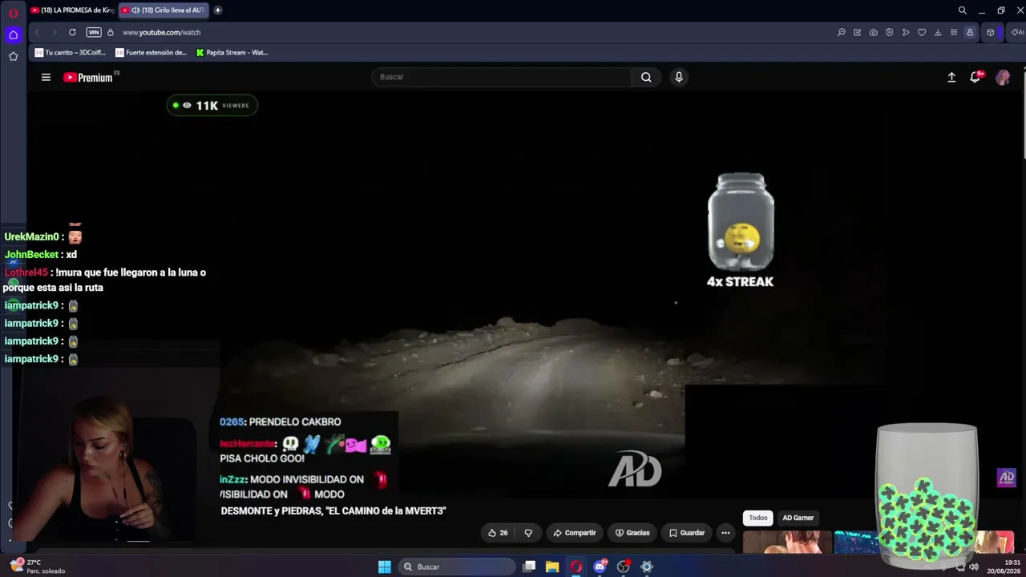1026x577 pixels.
Task: Open the Fuerte extensión de bookmark
Action: (x=151, y=52)
